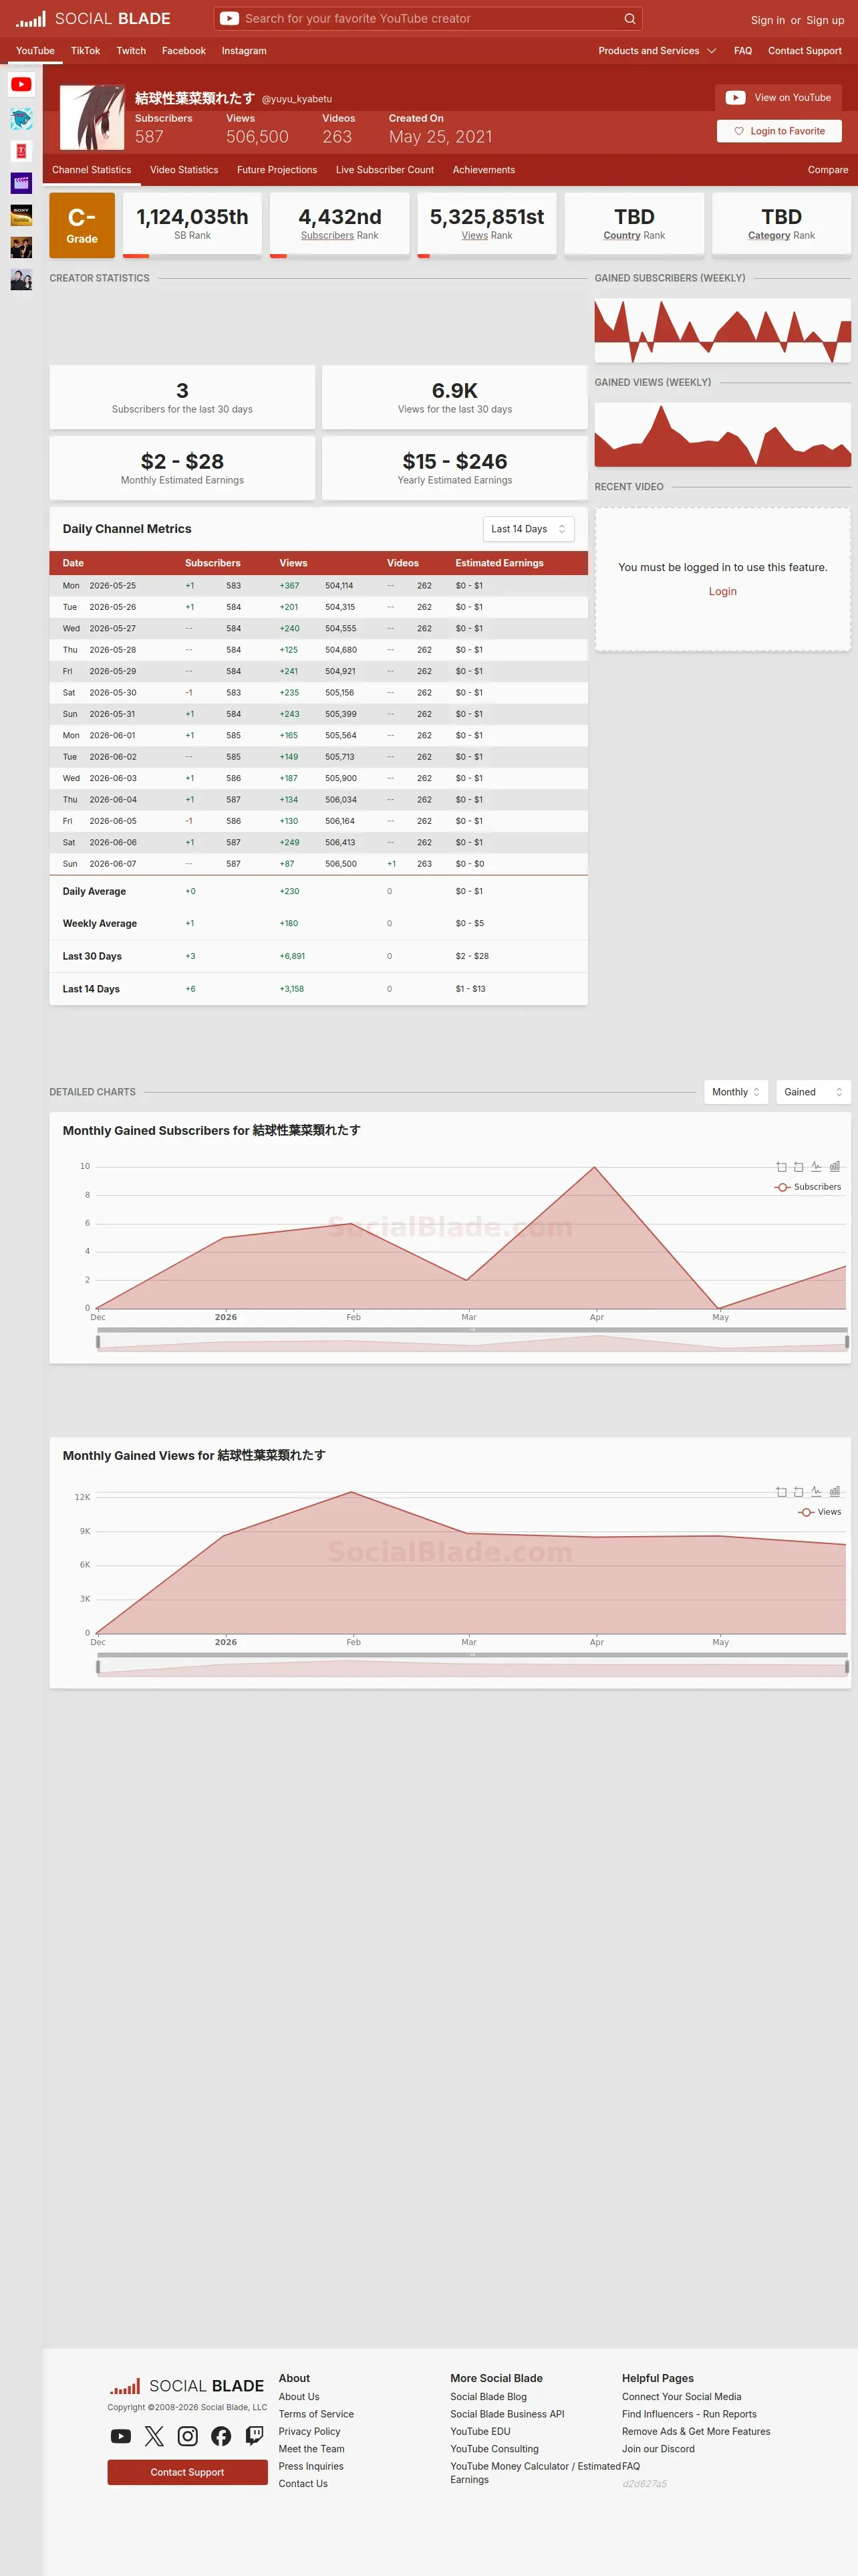
Task: Toggle Subscribers legend series on chart
Action: (808, 1187)
